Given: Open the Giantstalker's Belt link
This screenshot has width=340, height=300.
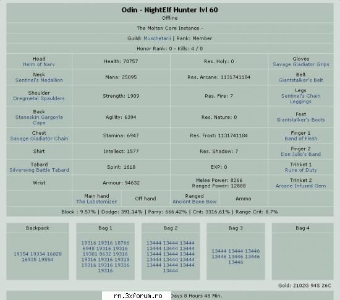Looking at the screenshot, I should [301, 80].
